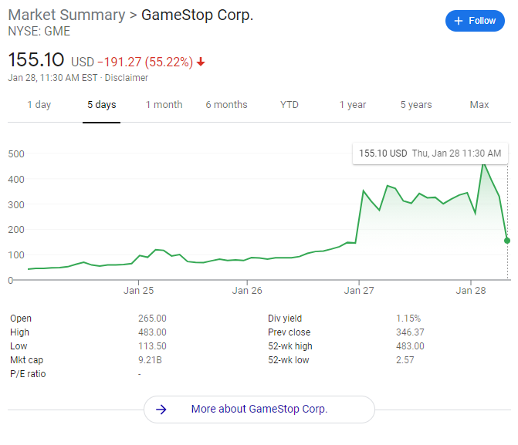This screenshot has width=518, height=445.
Task: Click the Prev close label
Action: click(289, 332)
